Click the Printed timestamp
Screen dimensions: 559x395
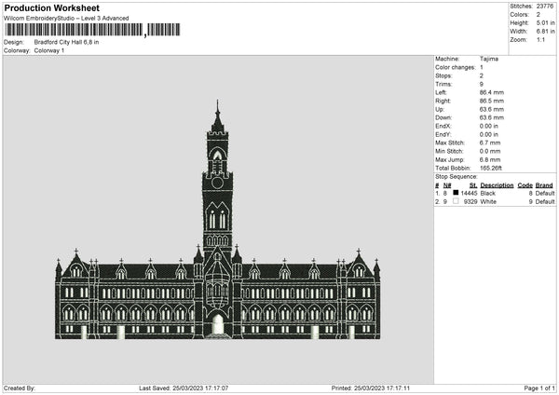coord(371,388)
